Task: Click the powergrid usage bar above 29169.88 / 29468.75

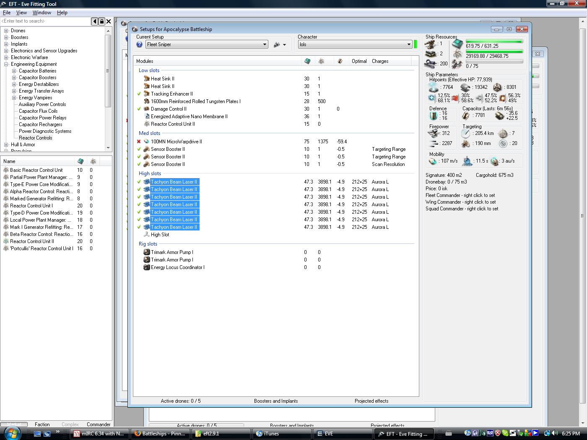Action: (x=494, y=52)
